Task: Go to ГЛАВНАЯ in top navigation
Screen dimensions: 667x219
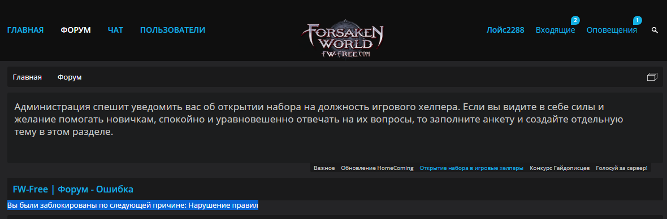Action: pos(25,30)
